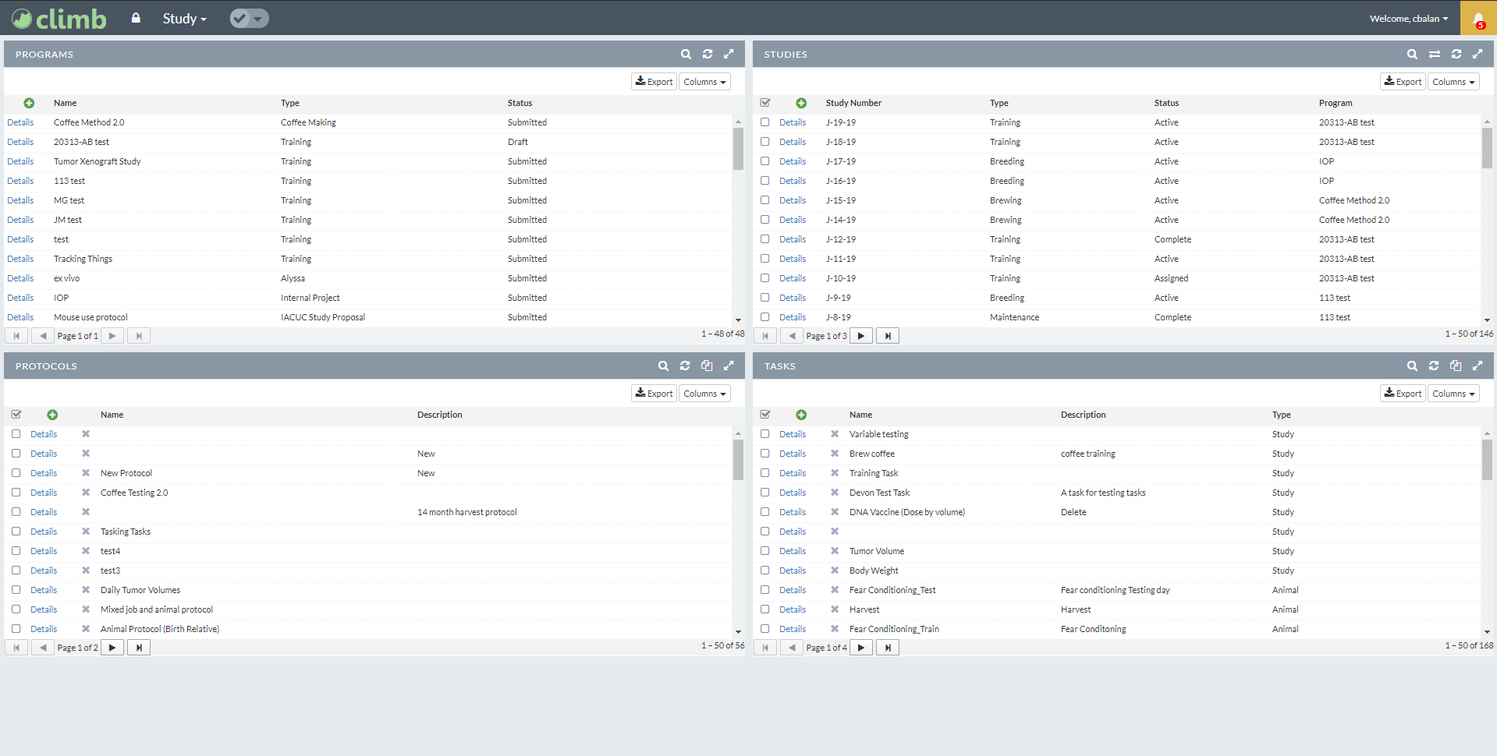Refresh the Programs panel

[708, 54]
